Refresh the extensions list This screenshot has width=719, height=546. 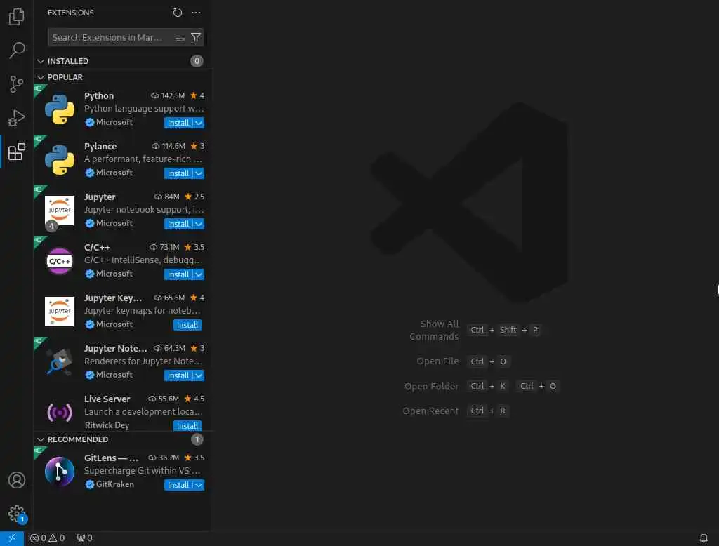(178, 13)
